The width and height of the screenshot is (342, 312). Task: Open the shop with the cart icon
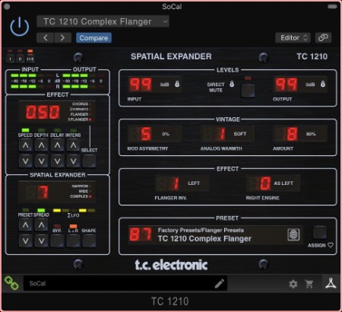pos(309,284)
